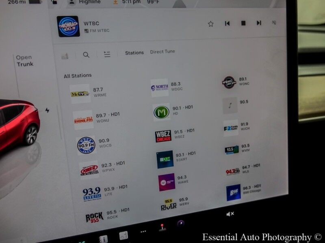Tune to station text 94.7 HD1 WLS
The width and height of the screenshot is (325, 243).
pyautogui.click(x=251, y=168)
